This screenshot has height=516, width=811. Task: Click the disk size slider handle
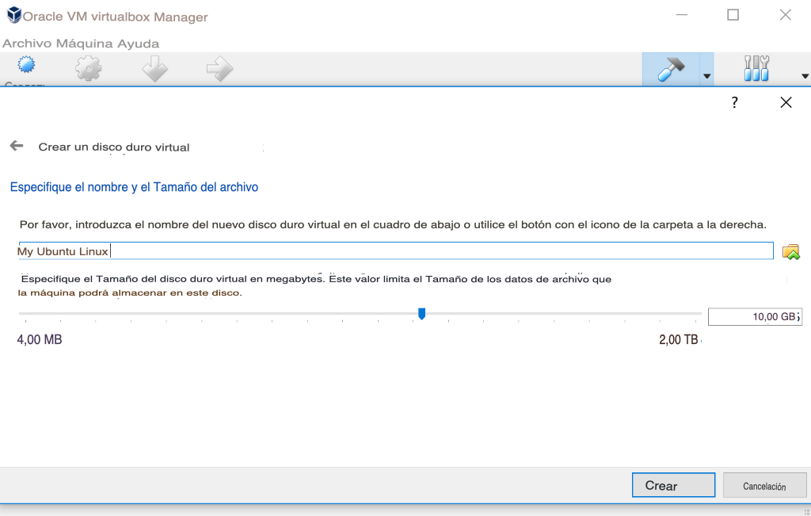[x=421, y=314]
